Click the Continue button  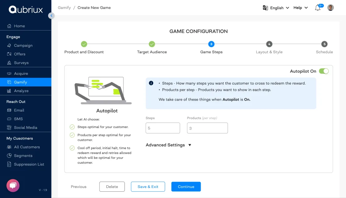pos(186,187)
